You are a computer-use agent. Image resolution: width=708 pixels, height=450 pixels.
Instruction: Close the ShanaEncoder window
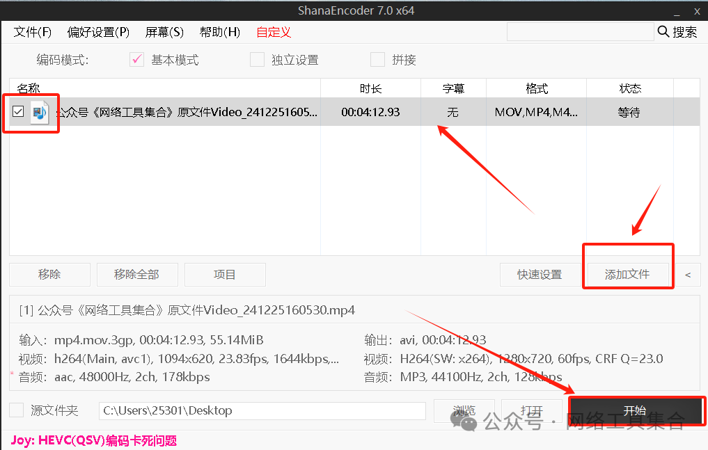pos(697,13)
